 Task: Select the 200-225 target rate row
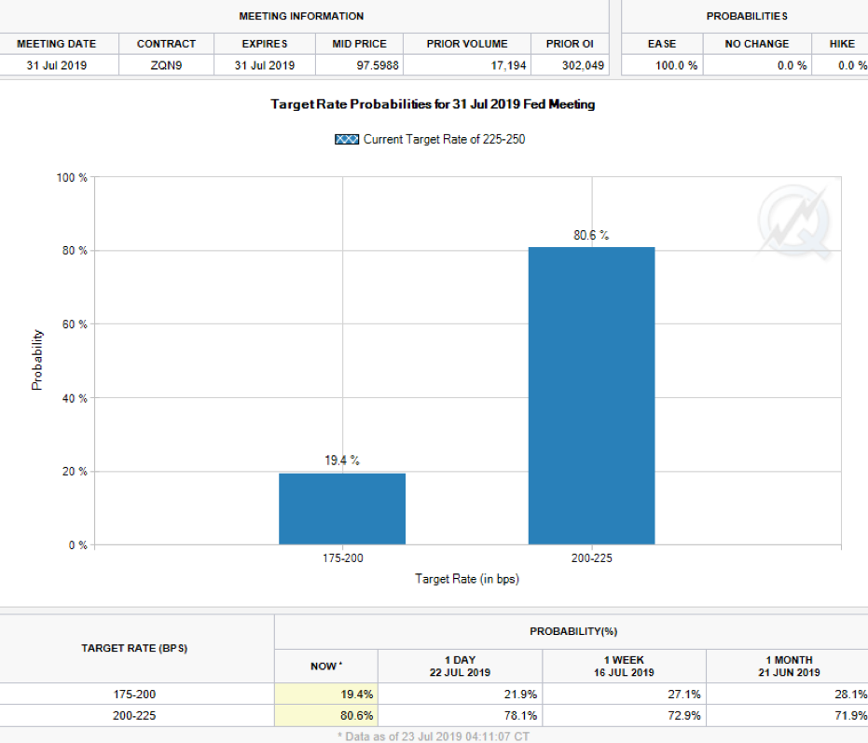tap(434, 716)
